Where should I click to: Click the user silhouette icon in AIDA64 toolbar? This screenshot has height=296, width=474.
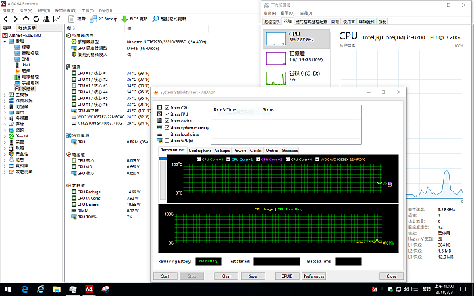[46, 19]
